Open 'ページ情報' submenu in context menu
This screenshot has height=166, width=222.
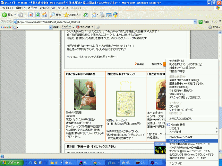(192, 132)
